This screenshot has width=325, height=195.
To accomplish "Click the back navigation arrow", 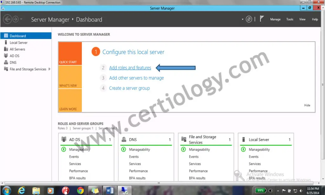I will tap(7, 19).
